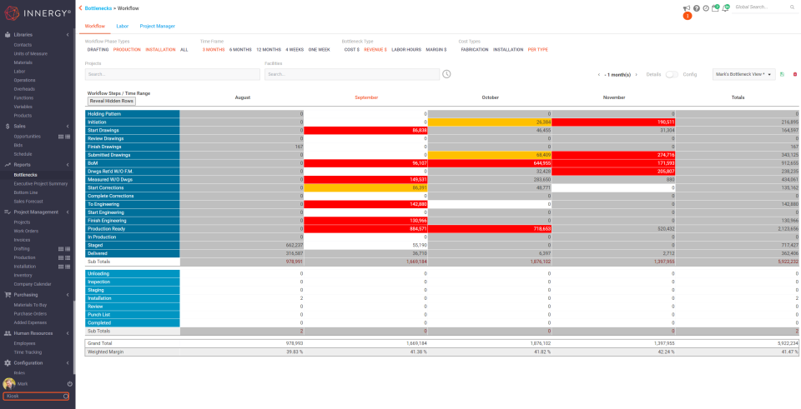The image size is (801, 409).
Task: Click the power logout icon next to Mark
Action: point(70,383)
